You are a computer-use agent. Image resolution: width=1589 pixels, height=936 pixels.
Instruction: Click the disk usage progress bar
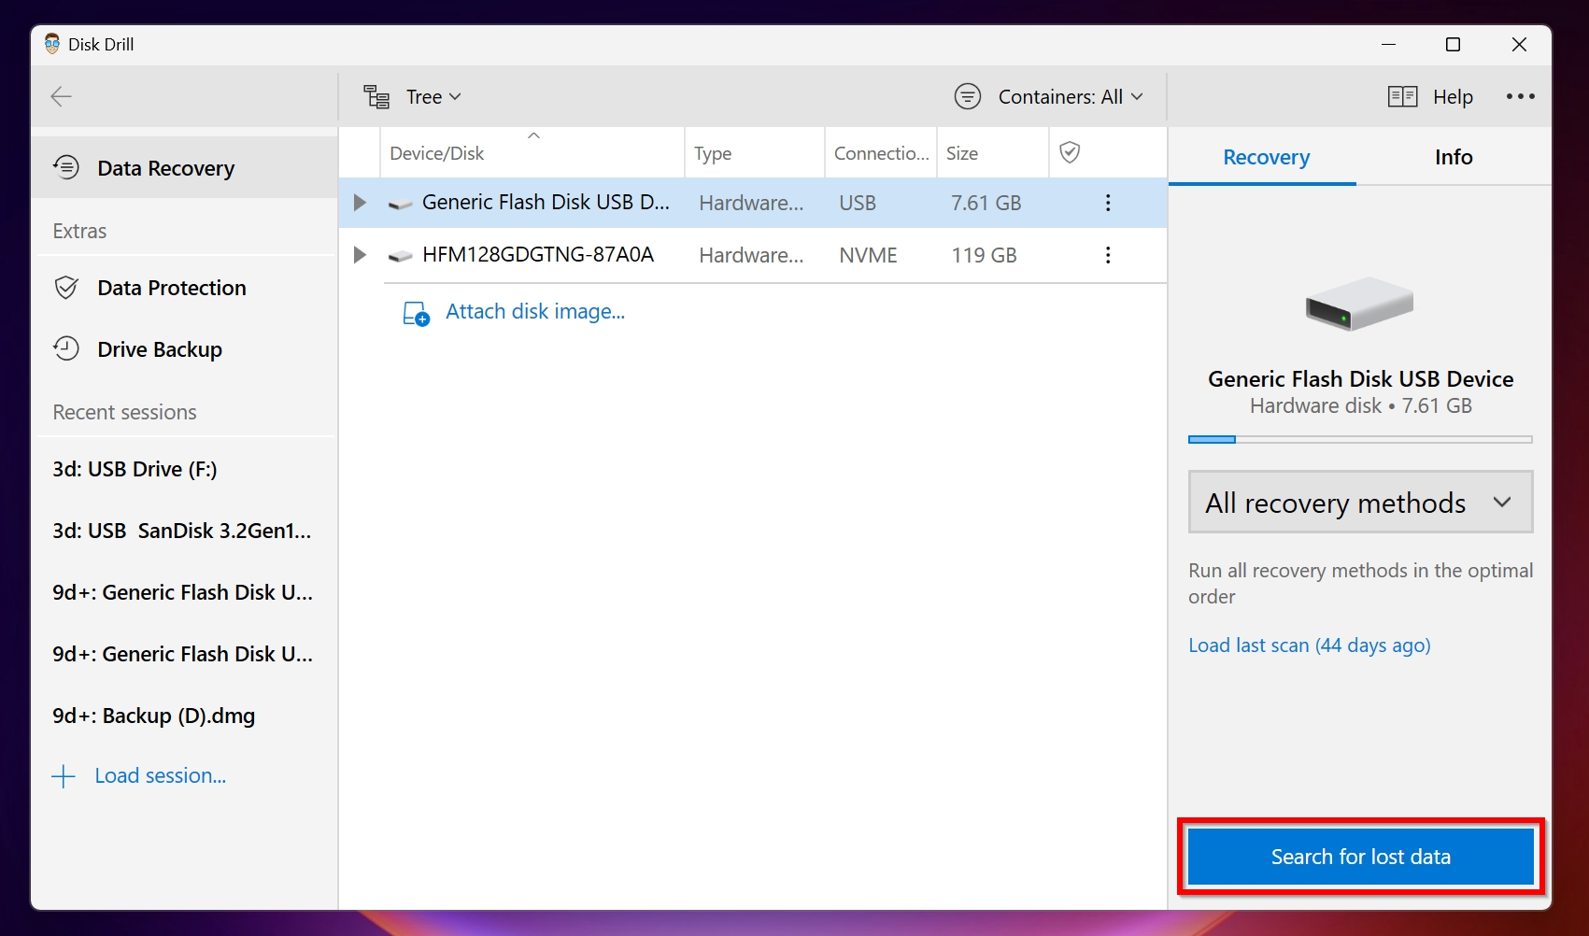coord(1360,439)
